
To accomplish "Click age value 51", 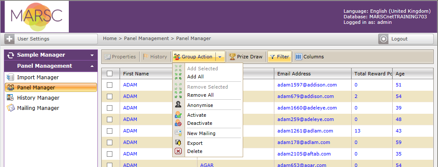I will pyautogui.click(x=399, y=85).
